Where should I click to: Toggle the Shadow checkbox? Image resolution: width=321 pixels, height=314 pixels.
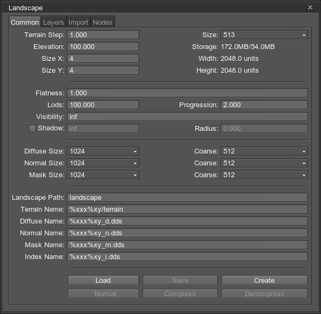(x=32, y=129)
